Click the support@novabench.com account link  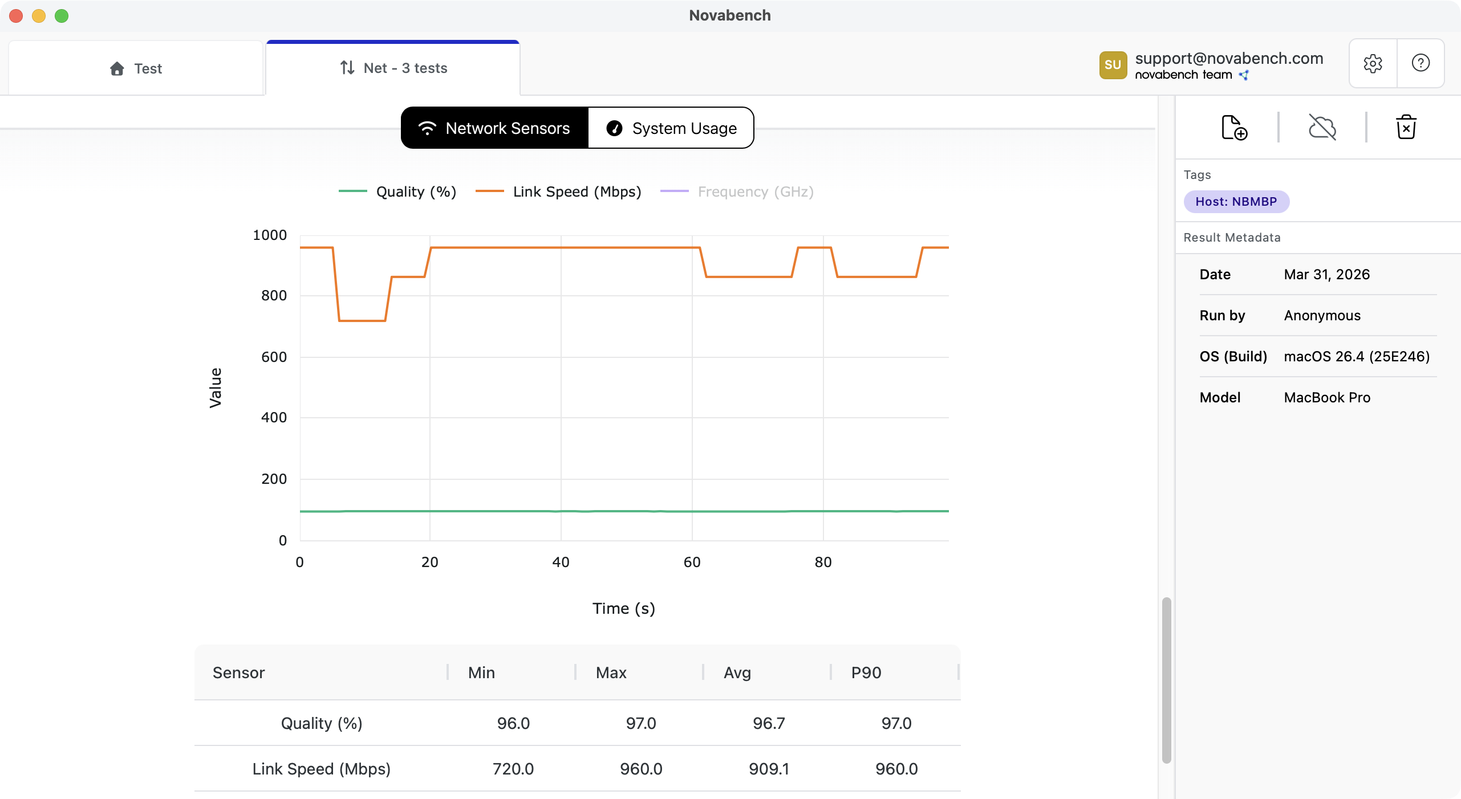(1230, 58)
